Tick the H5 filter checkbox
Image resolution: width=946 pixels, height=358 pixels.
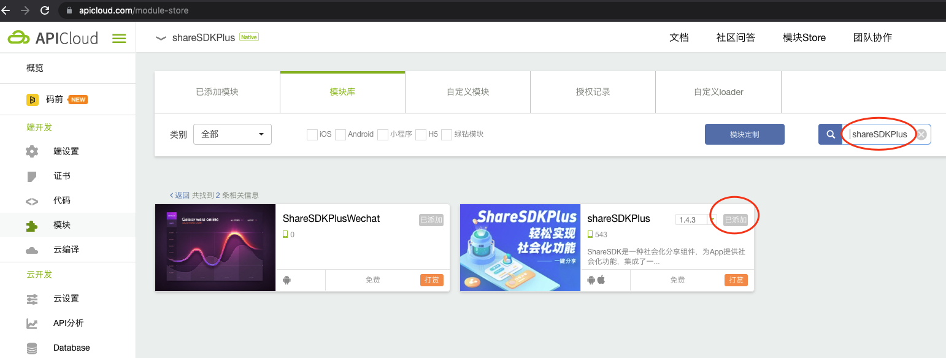pos(421,134)
